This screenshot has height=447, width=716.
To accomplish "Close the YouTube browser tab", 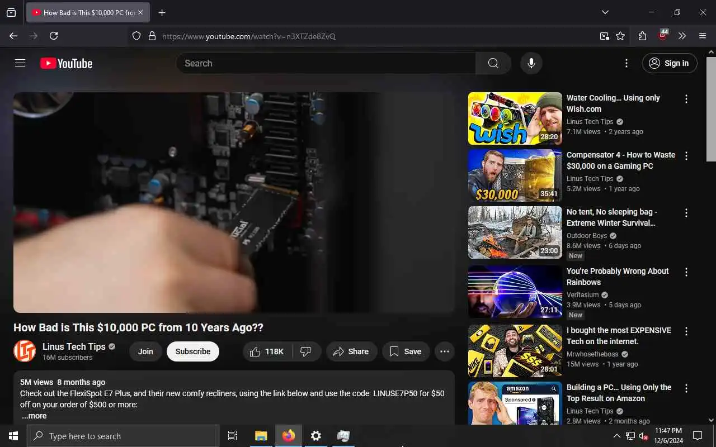I will coord(140,12).
